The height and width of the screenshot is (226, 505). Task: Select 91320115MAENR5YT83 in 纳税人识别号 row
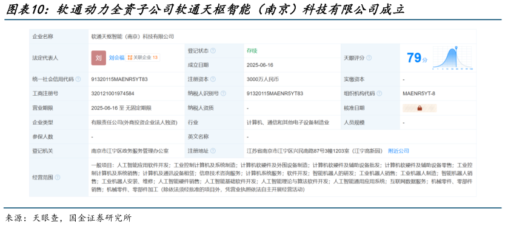point(275,94)
